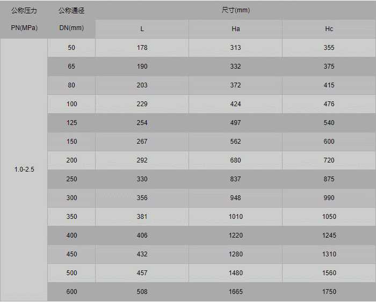Click the L value 178
This screenshot has width=376, height=302.
[x=142, y=48]
